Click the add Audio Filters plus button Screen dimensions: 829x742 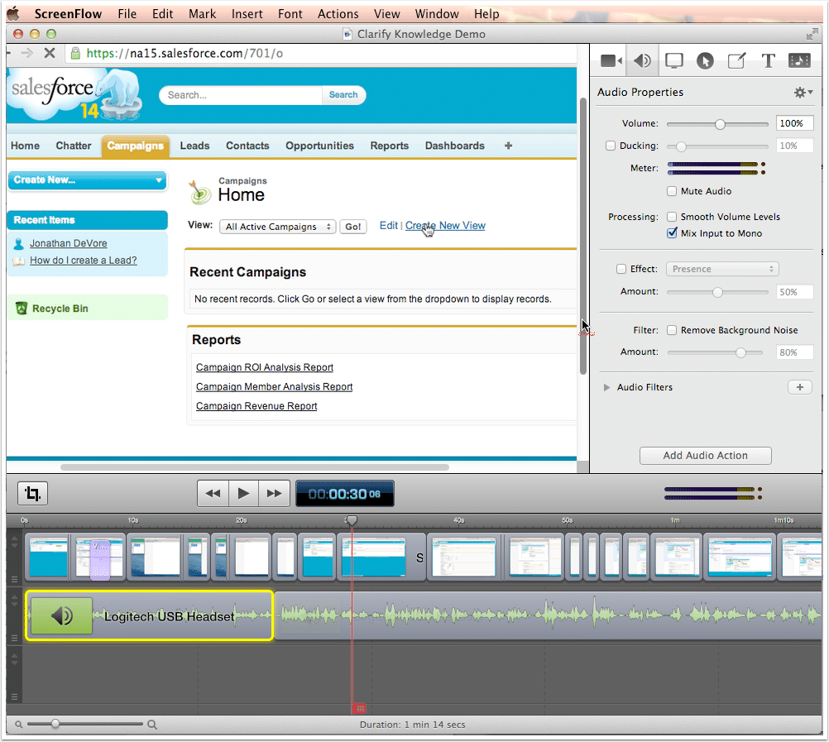[x=800, y=387]
